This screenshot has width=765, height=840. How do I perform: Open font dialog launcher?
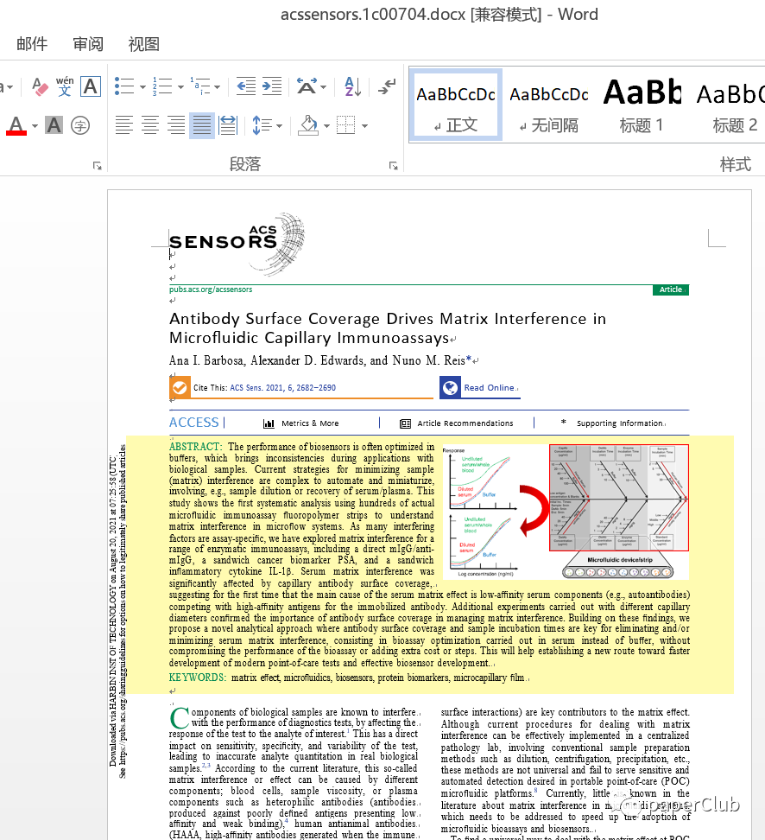pos(97,166)
